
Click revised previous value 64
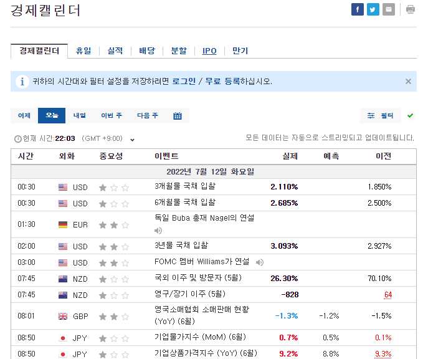(x=388, y=295)
